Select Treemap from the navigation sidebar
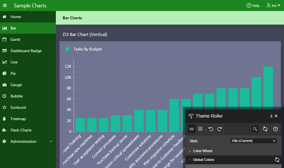Viewport: 284px width, 168px height. click(18, 119)
